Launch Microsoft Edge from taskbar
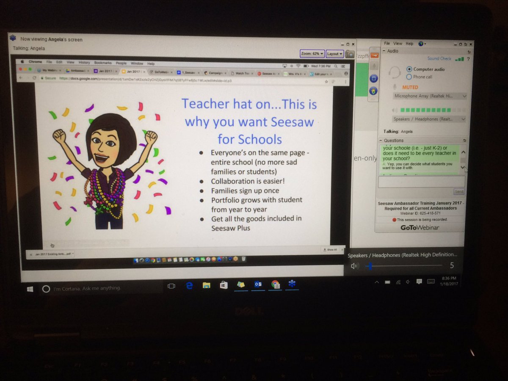This screenshot has height=381, width=508. pos(189,286)
